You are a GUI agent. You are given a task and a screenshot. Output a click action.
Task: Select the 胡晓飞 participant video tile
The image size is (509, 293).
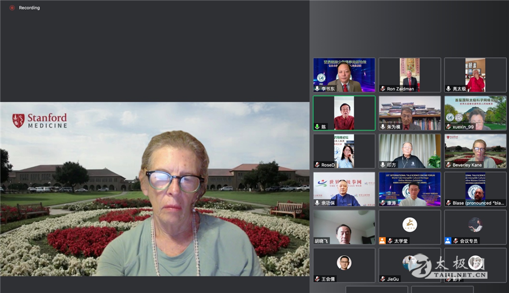point(344,226)
